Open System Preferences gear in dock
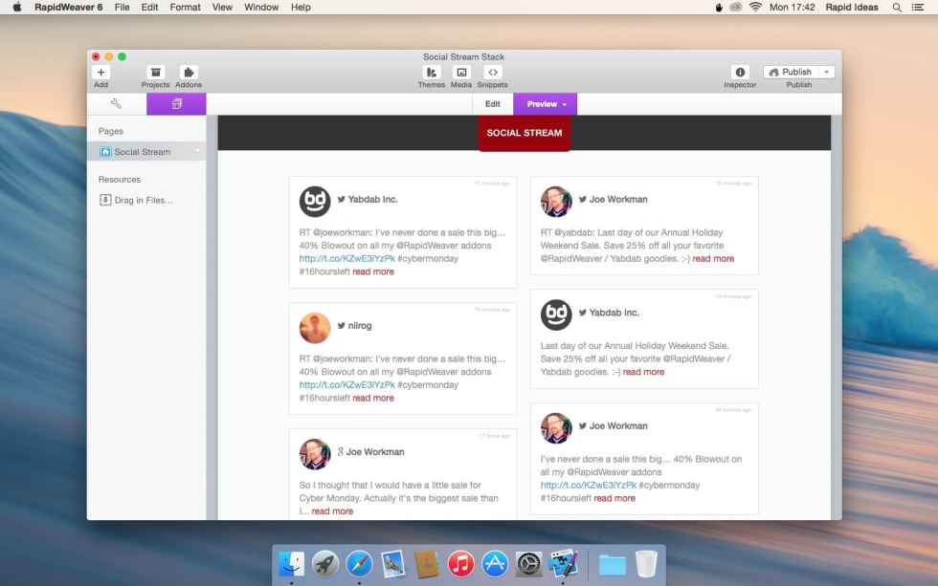 tap(528, 563)
